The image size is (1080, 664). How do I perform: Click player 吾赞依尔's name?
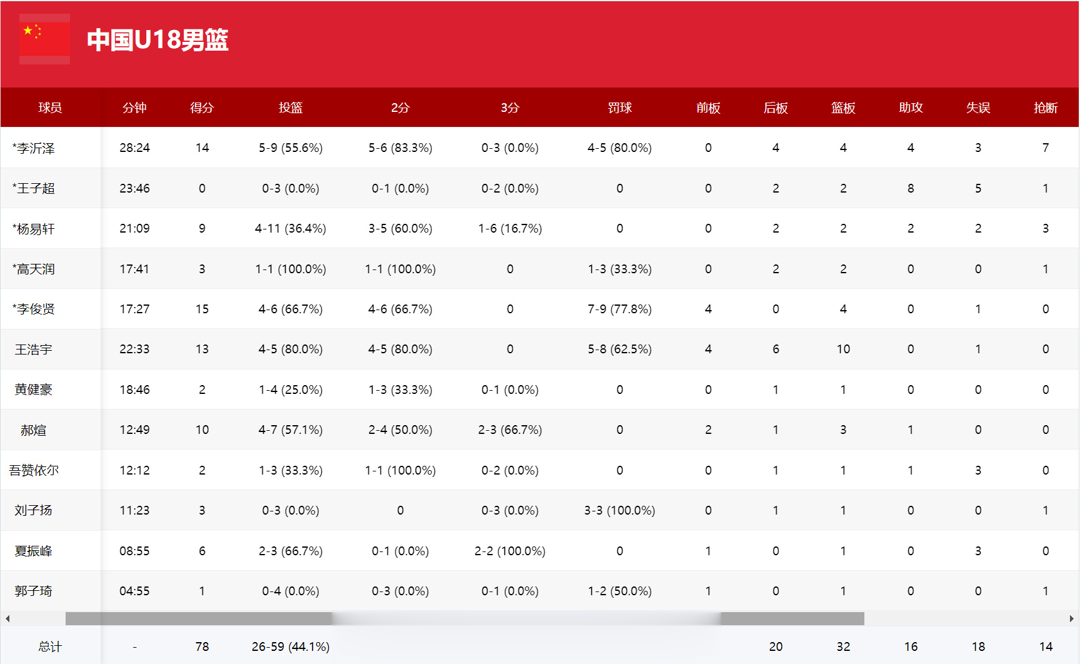34,470
